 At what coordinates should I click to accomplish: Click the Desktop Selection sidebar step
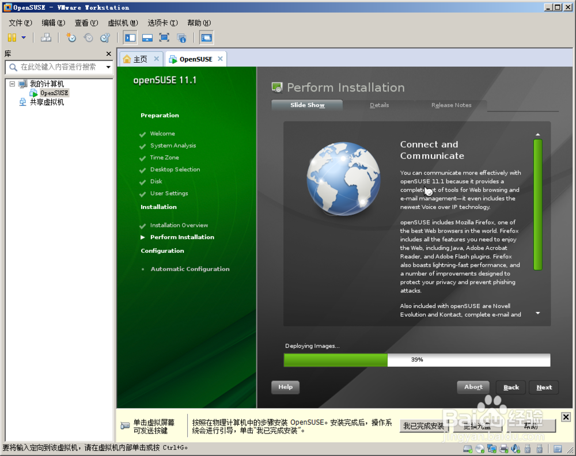click(x=175, y=169)
